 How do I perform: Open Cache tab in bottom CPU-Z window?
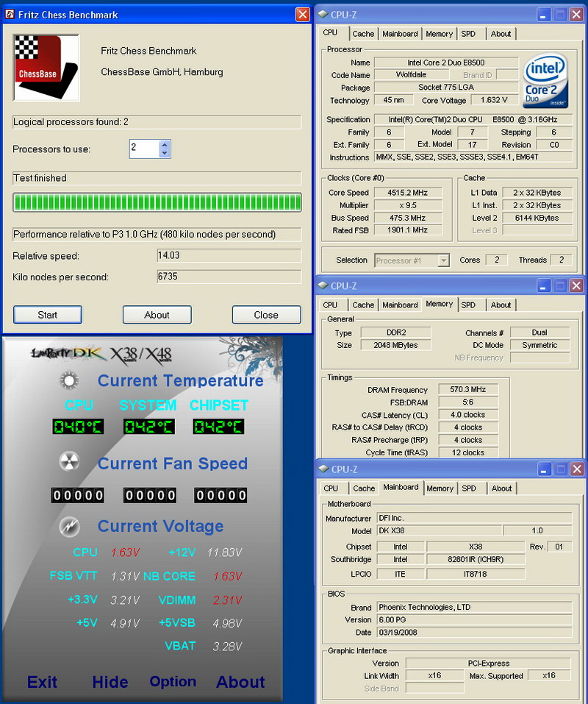364,488
